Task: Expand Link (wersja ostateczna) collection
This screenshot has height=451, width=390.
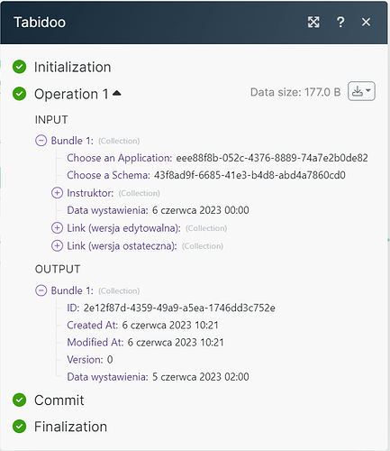Action: pos(57,245)
